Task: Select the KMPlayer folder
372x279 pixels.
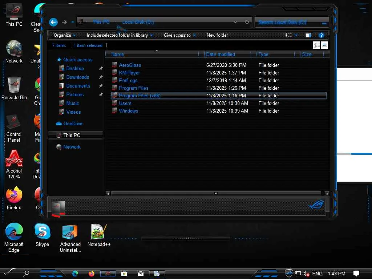Action: click(129, 73)
